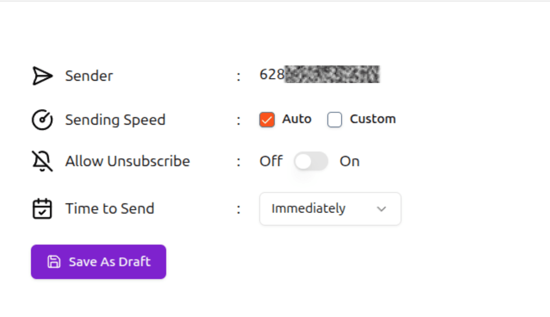Toggle the Allow Unsubscribe switch

[x=311, y=161]
